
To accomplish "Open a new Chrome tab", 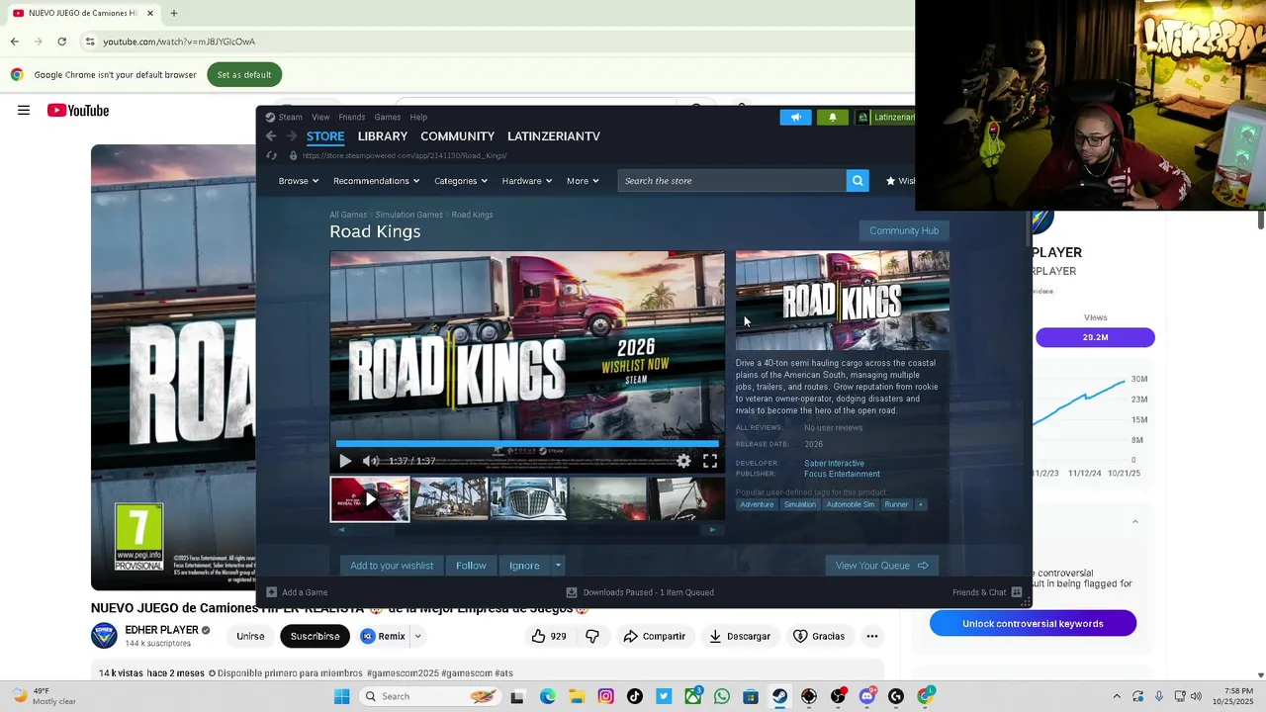I will (x=174, y=13).
